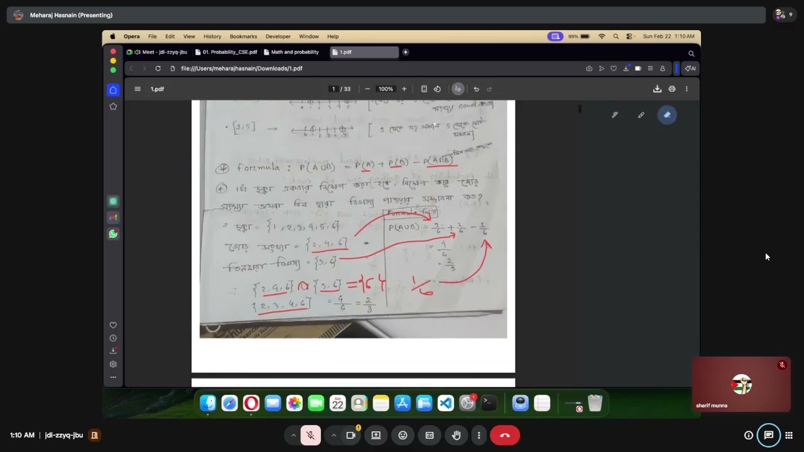Print the PDF document

coord(672,89)
